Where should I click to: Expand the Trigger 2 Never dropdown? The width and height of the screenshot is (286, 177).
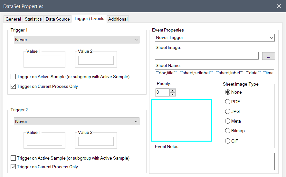coord(77,121)
